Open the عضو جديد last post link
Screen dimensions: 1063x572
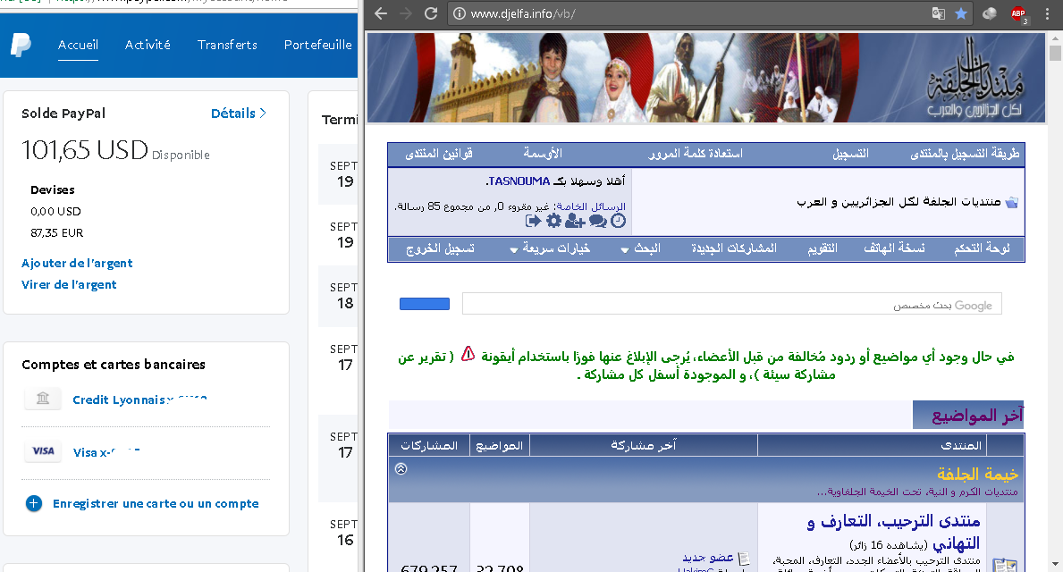tap(708, 557)
